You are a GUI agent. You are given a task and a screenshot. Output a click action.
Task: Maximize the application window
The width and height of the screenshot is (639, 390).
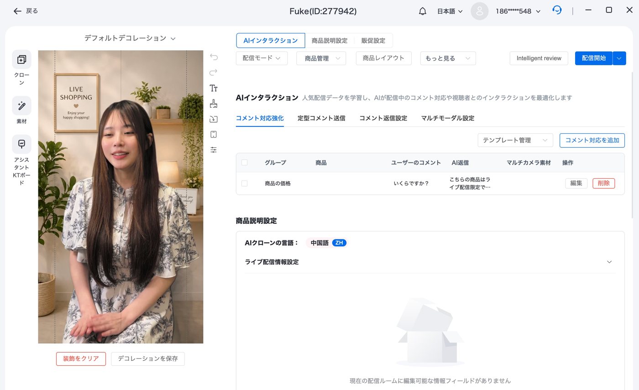pos(609,10)
